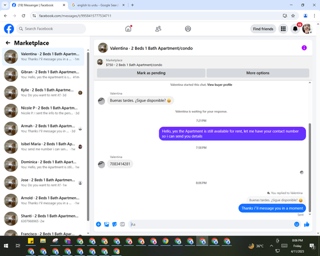Open a new browser tab
The width and height of the screenshot is (320, 256).
(132, 5)
